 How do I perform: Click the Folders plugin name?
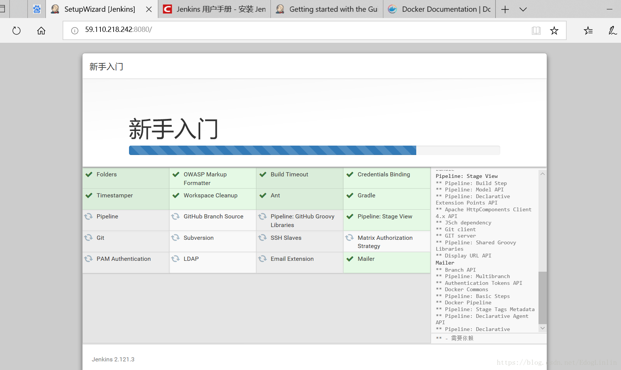[x=106, y=174]
